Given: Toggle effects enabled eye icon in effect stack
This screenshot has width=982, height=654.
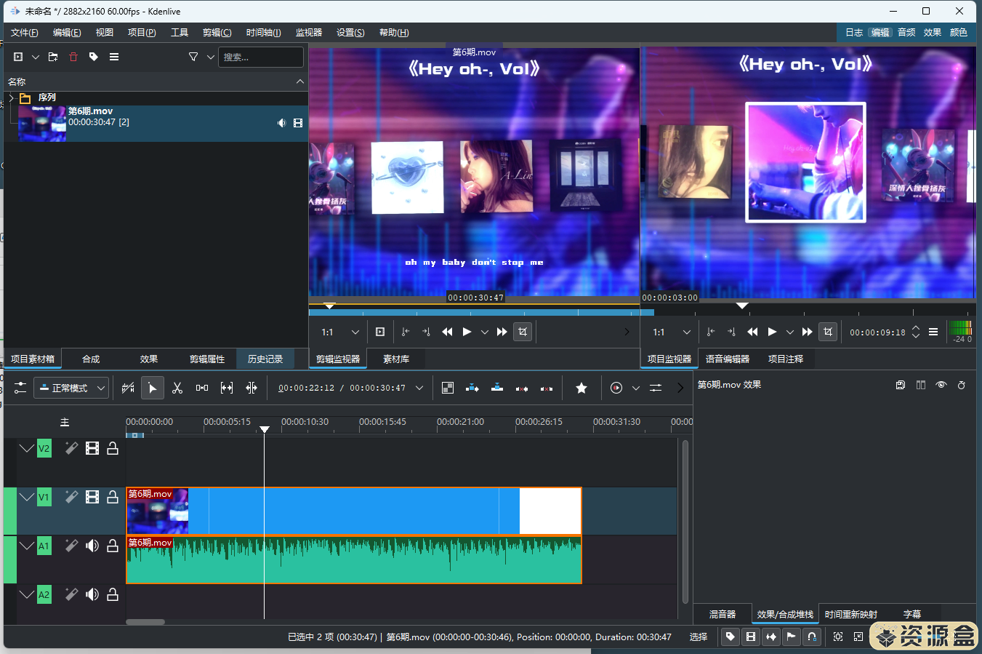Looking at the screenshot, I should coord(941,385).
